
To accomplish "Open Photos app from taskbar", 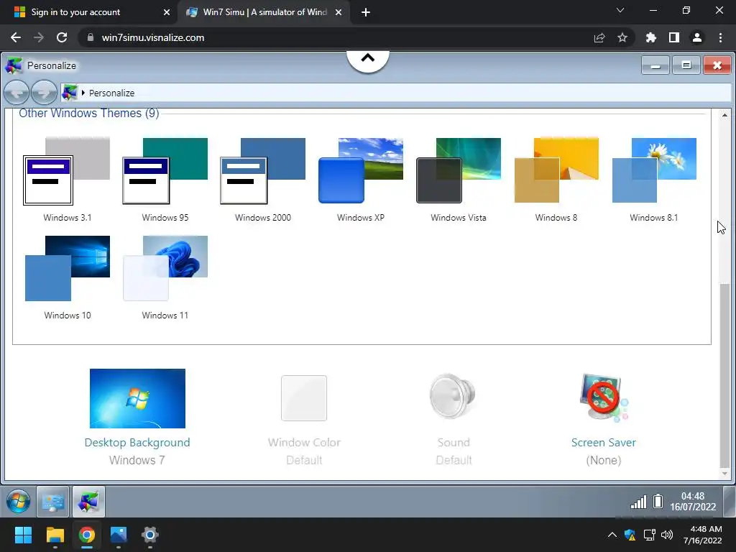I will tap(119, 535).
